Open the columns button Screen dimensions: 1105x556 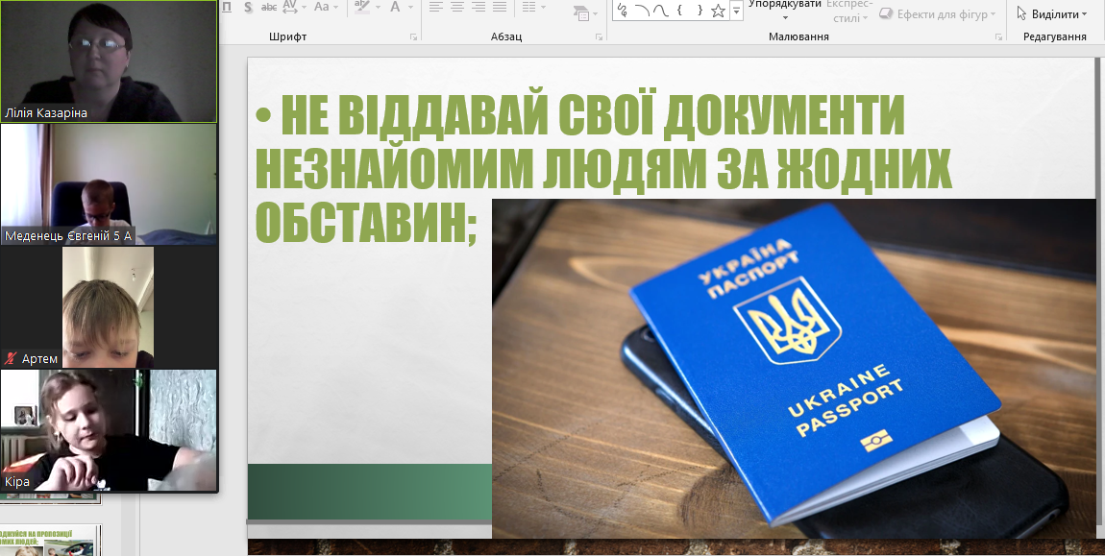pos(528,7)
